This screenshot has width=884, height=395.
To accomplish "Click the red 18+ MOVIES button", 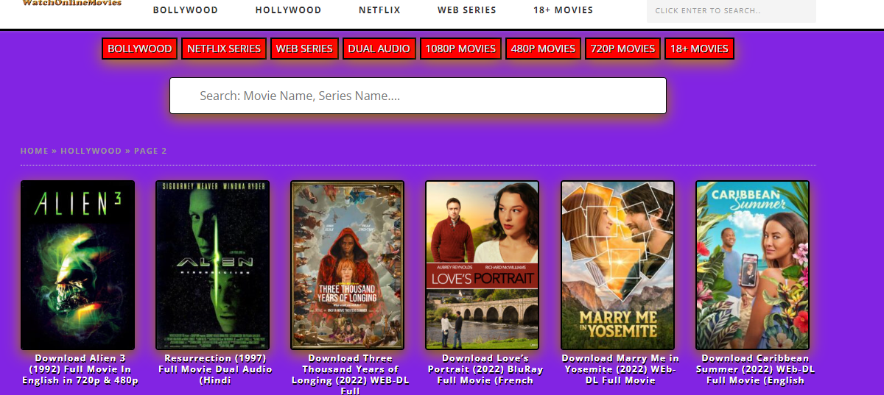I will [x=699, y=49].
